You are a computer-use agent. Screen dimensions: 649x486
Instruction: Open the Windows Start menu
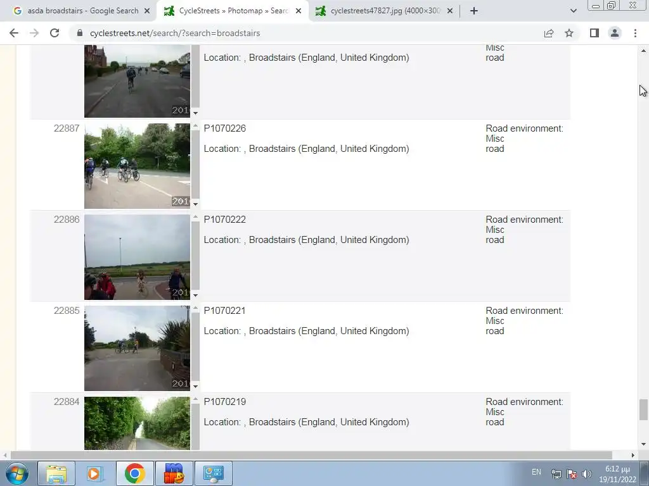16,473
